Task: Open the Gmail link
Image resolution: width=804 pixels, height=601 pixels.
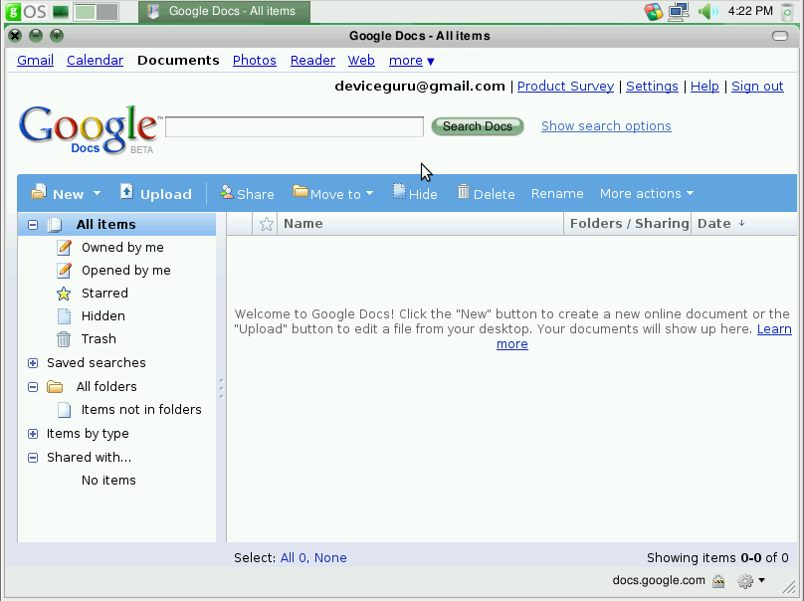Action: coord(36,60)
